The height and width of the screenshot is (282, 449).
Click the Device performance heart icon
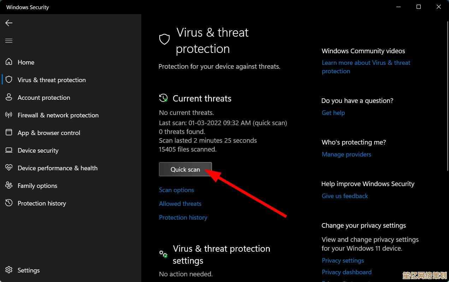click(9, 168)
